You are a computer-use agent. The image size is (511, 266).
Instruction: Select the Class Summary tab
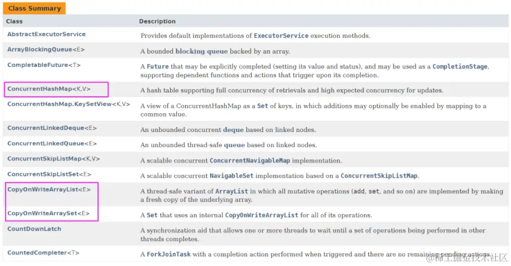[35, 9]
